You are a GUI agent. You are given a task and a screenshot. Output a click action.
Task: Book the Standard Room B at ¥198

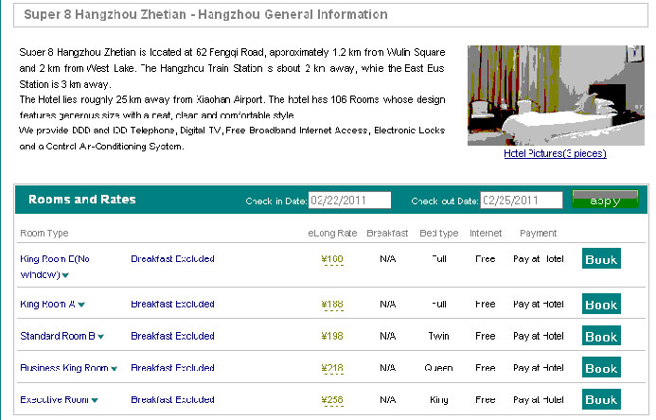[601, 336]
